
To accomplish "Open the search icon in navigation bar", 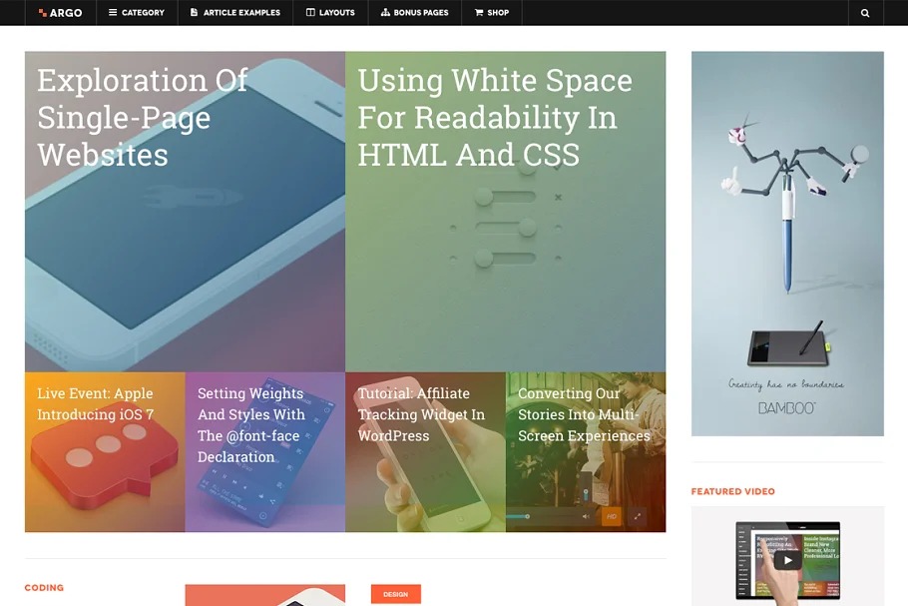I will (865, 13).
